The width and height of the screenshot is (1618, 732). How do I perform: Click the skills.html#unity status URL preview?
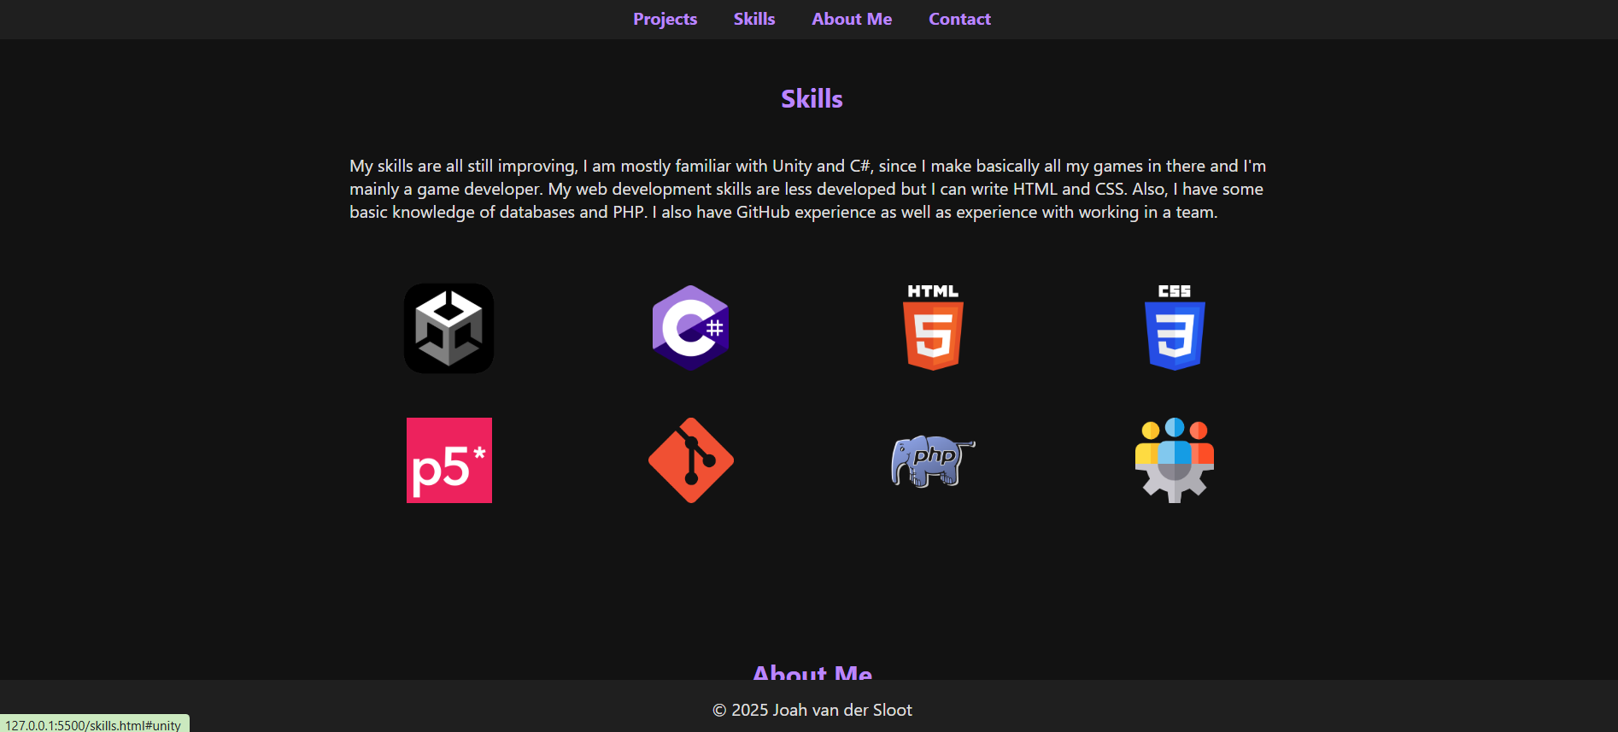93,724
